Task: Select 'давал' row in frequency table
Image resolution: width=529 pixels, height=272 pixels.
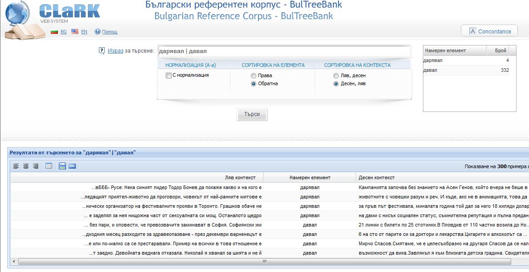Action: [x=466, y=70]
